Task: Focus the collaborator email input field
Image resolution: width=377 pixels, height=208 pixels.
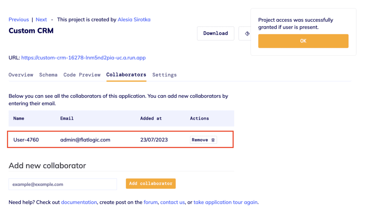Action: click(63, 184)
